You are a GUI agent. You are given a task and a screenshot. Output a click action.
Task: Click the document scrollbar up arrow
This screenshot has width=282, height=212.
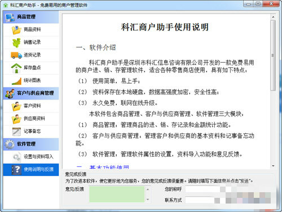point(273,17)
